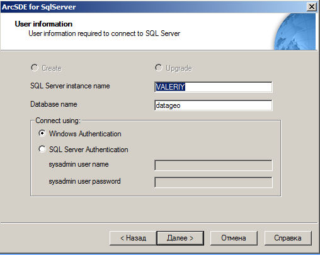
Task: Click the 'Connect using:' group label
Action: pos(58,121)
